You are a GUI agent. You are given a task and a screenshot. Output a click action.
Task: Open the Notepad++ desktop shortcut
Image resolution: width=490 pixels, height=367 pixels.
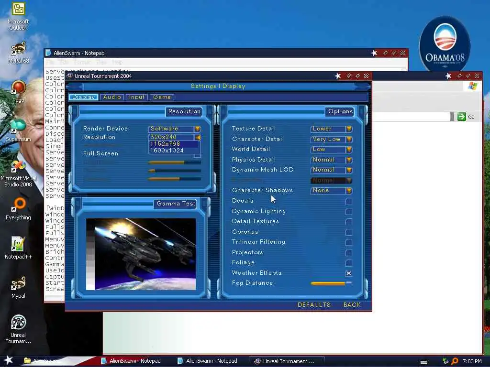tap(18, 248)
